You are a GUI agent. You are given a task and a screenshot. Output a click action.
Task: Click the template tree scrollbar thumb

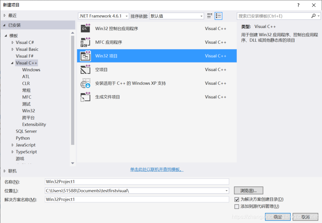[73, 90]
